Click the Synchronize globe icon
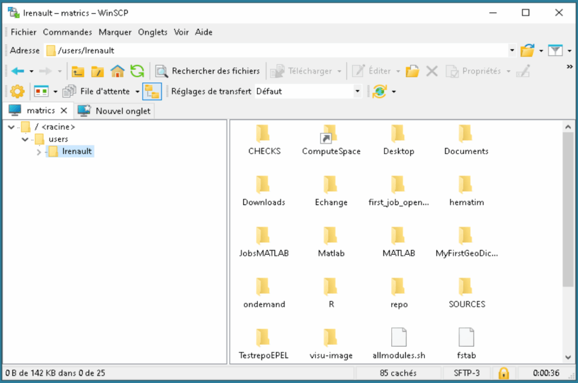578x383 pixels. tap(379, 91)
